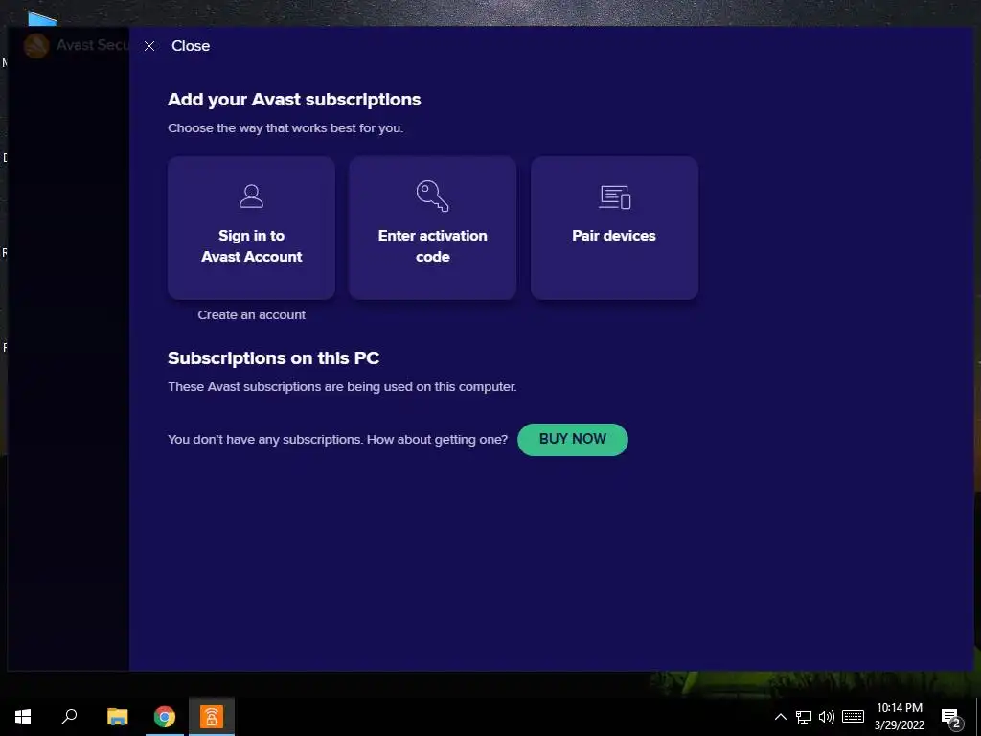981x736 pixels.
Task: Click the green BUY NOW button
Action: click(x=573, y=439)
